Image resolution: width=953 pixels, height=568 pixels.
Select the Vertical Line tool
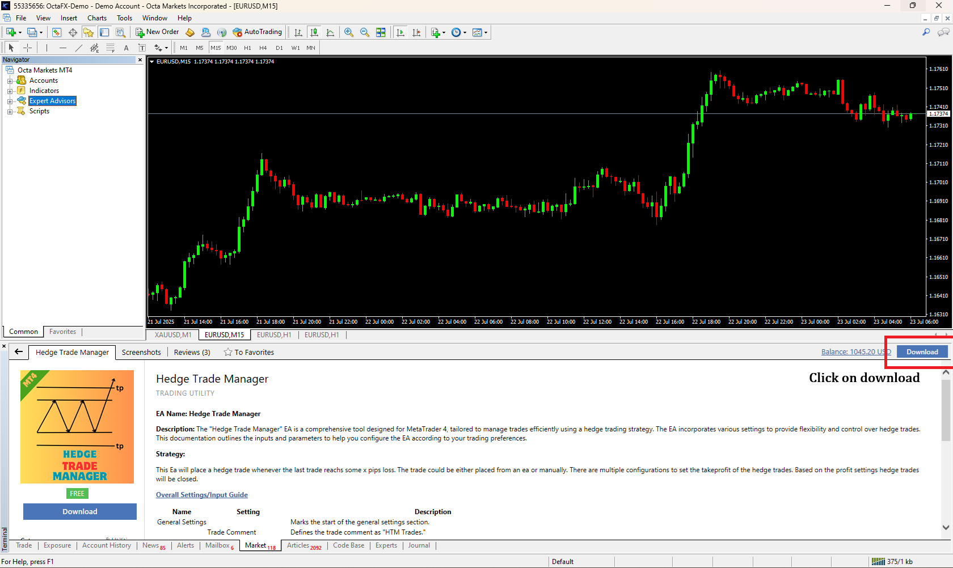(47, 48)
